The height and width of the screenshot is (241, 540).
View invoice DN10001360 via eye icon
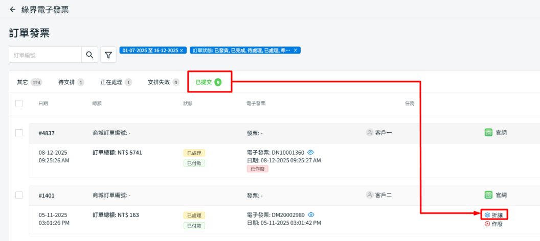tap(310, 152)
